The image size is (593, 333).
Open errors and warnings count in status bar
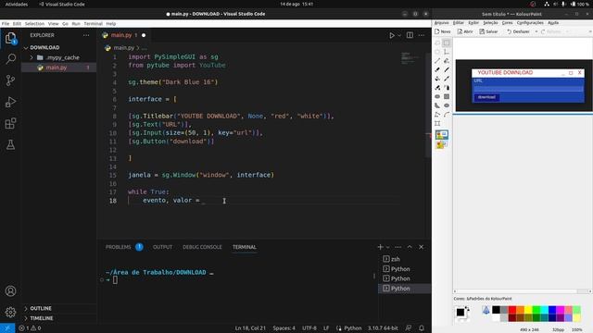pos(30,328)
